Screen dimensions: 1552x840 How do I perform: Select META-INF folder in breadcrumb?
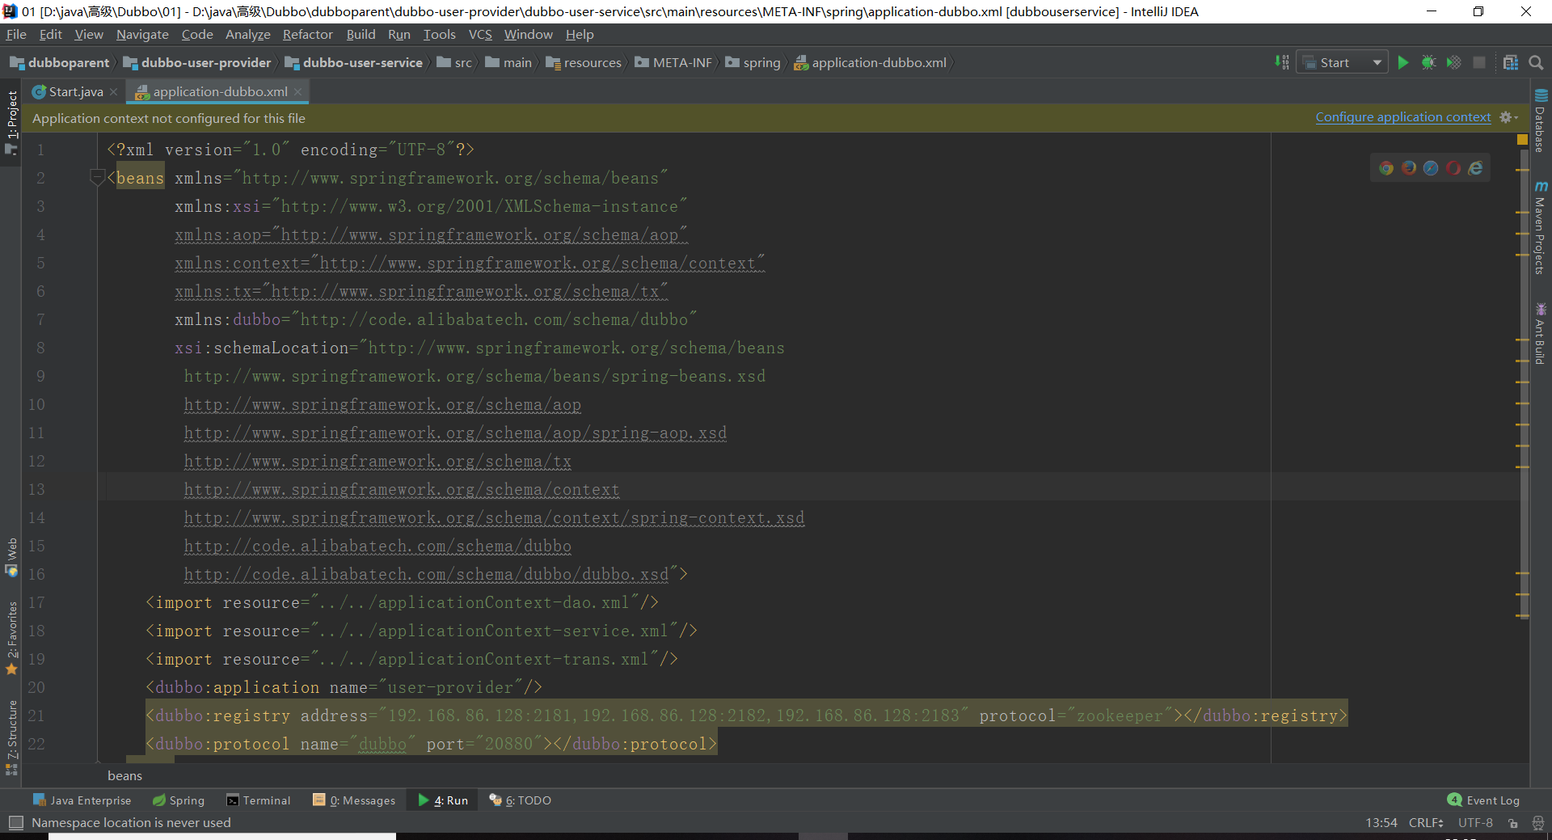(x=674, y=63)
